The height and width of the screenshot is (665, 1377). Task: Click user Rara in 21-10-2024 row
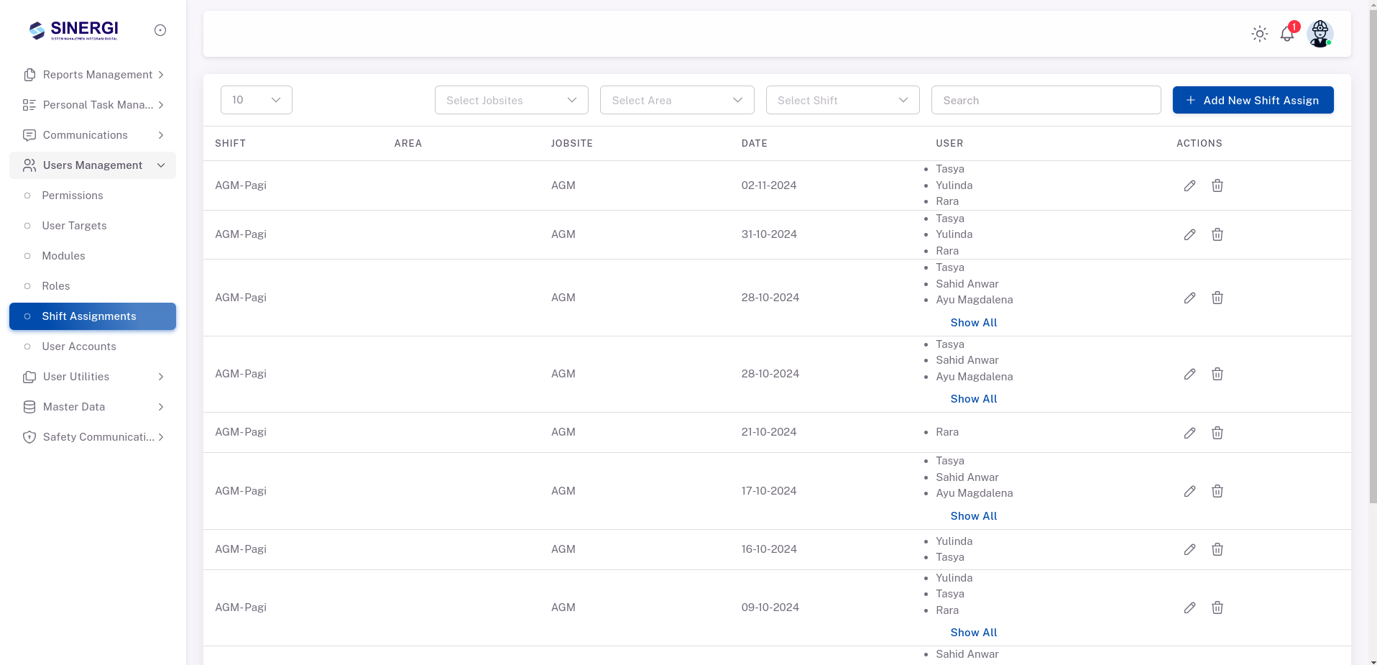coord(947,432)
